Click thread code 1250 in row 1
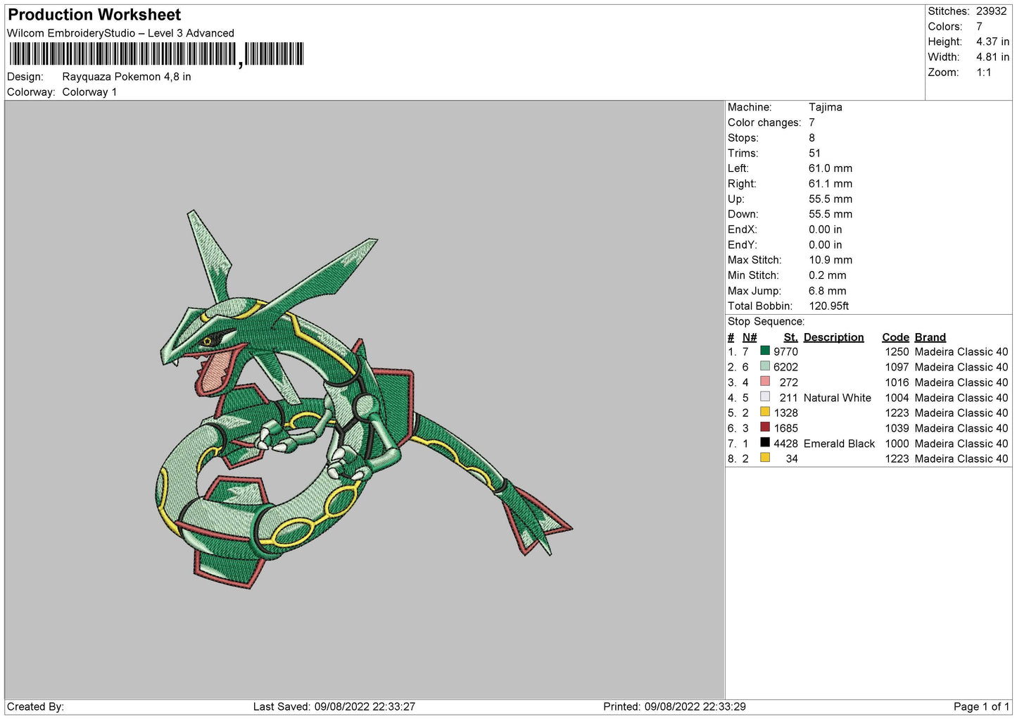 [x=897, y=351]
